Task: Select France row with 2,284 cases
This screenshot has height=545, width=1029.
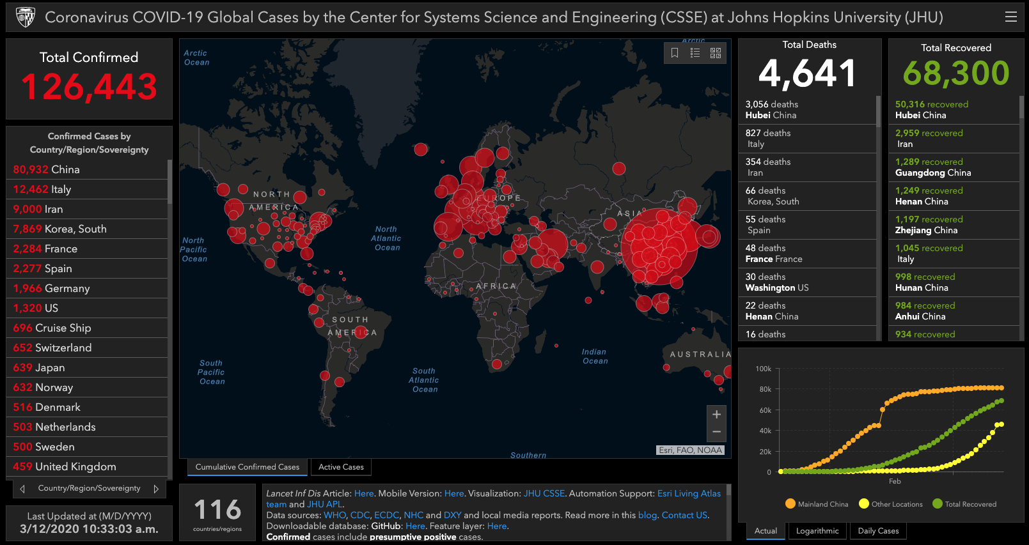Action: coord(87,249)
